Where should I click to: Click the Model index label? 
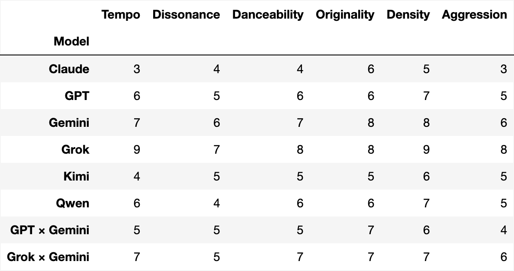pos(71,42)
